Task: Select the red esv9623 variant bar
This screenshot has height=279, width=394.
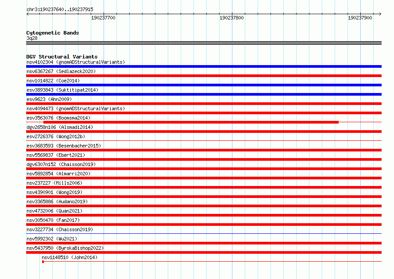Action: tap(204, 104)
